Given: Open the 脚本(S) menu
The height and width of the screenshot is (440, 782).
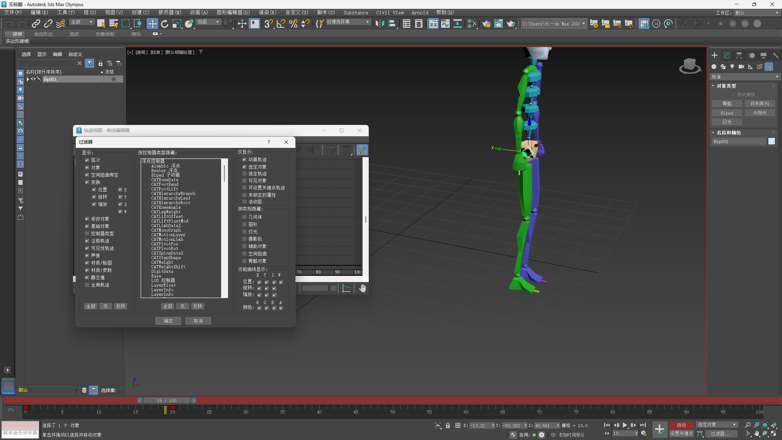Looking at the screenshot, I should 326,13.
